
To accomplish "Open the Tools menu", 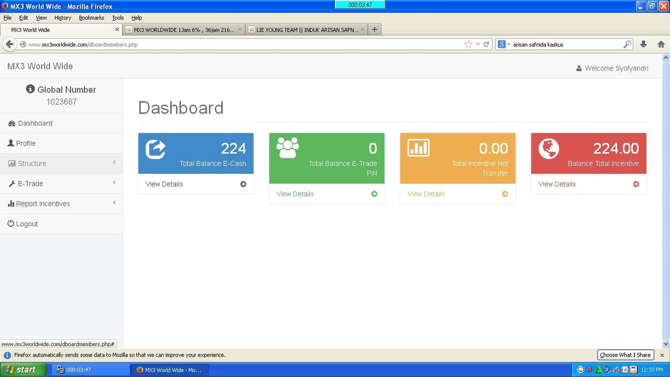I will point(118,17).
